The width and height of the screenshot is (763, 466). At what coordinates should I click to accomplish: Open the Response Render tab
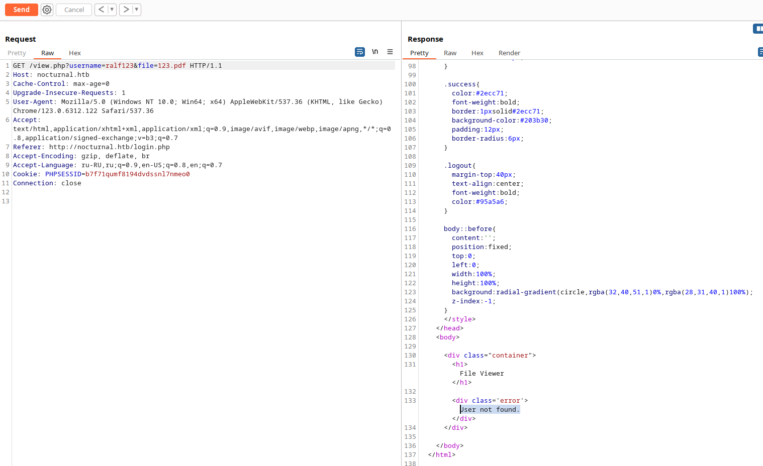509,53
